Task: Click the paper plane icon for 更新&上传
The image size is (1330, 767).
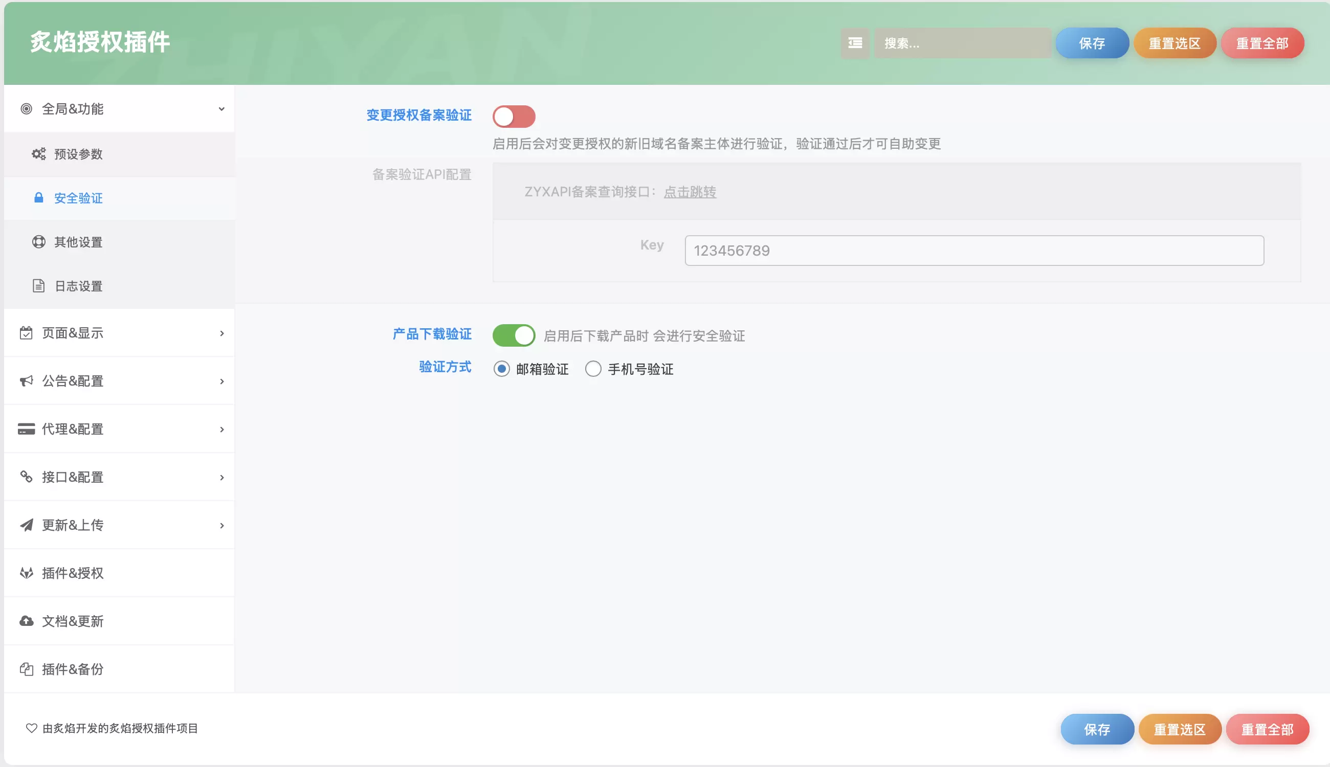Action: click(27, 525)
